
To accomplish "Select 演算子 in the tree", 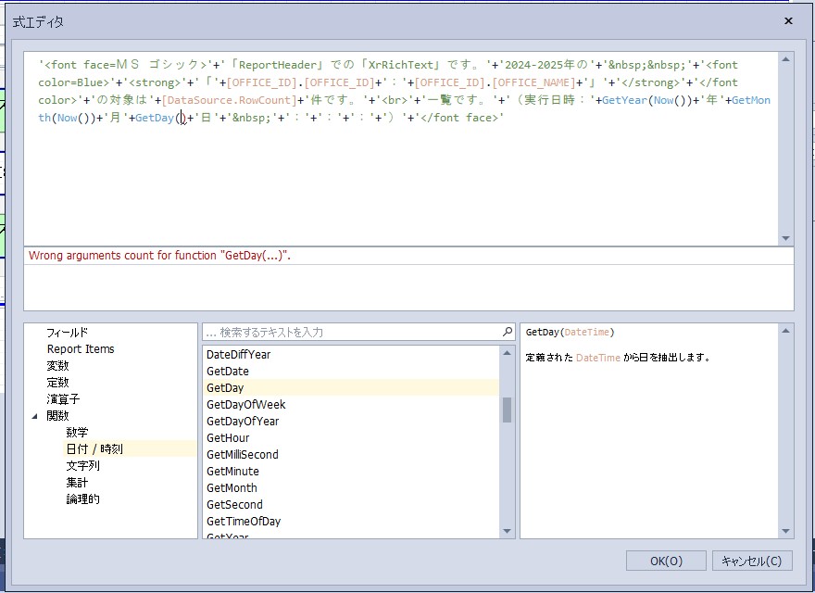I will (x=63, y=399).
